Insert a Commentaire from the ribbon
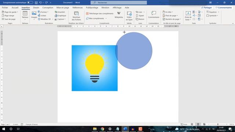 pos(153,15)
